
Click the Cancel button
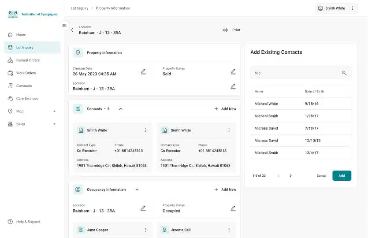click(321, 175)
